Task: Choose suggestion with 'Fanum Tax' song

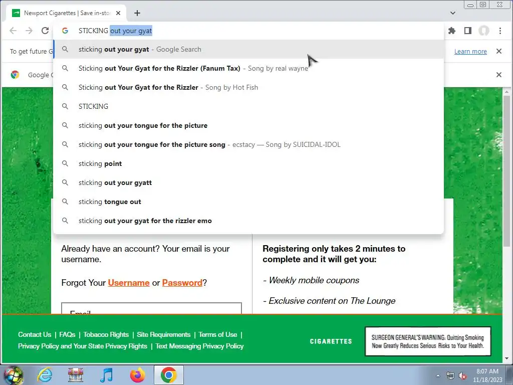Action: (248, 68)
